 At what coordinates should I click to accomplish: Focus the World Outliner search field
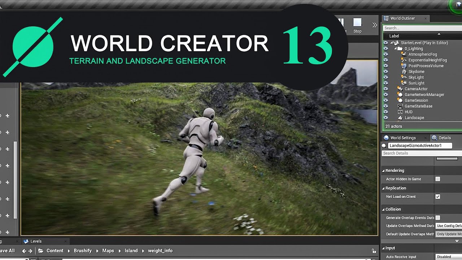[x=422, y=28]
